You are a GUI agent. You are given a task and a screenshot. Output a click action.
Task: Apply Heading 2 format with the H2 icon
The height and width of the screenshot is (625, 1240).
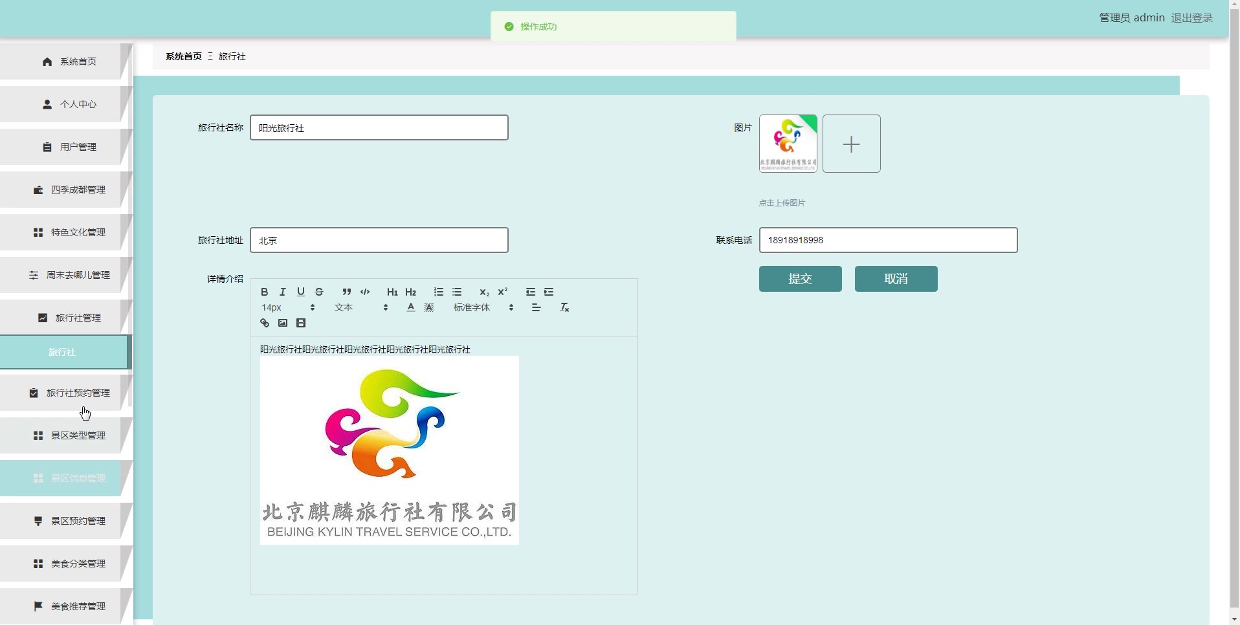pyautogui.click(x=410, y=292)
